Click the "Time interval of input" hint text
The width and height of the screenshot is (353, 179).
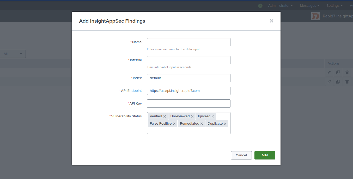coord(169,67)
